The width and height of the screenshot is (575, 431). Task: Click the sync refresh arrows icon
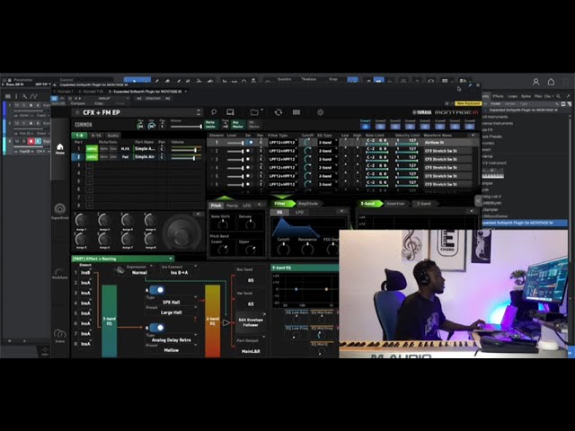(x=279, y=112)
